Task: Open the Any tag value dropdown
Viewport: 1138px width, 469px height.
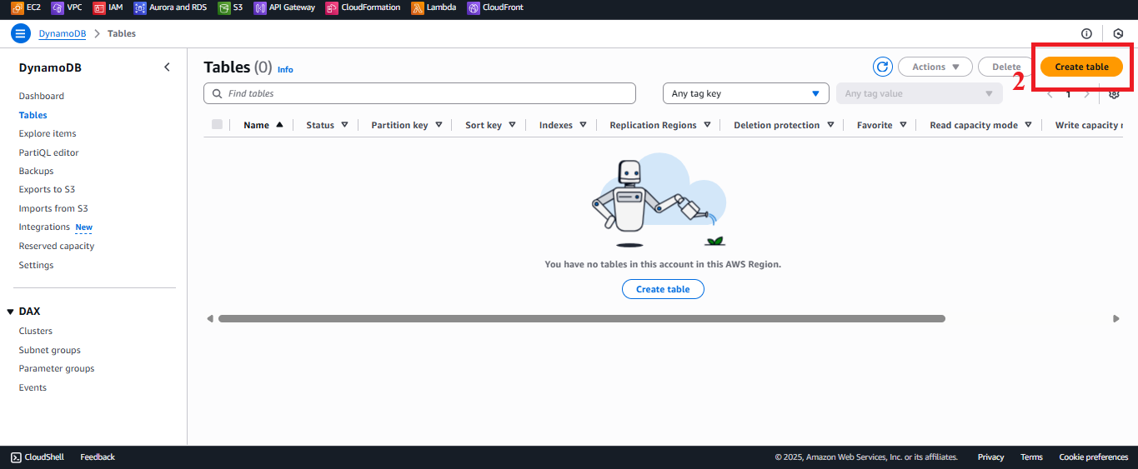Action: coord(920,93)
